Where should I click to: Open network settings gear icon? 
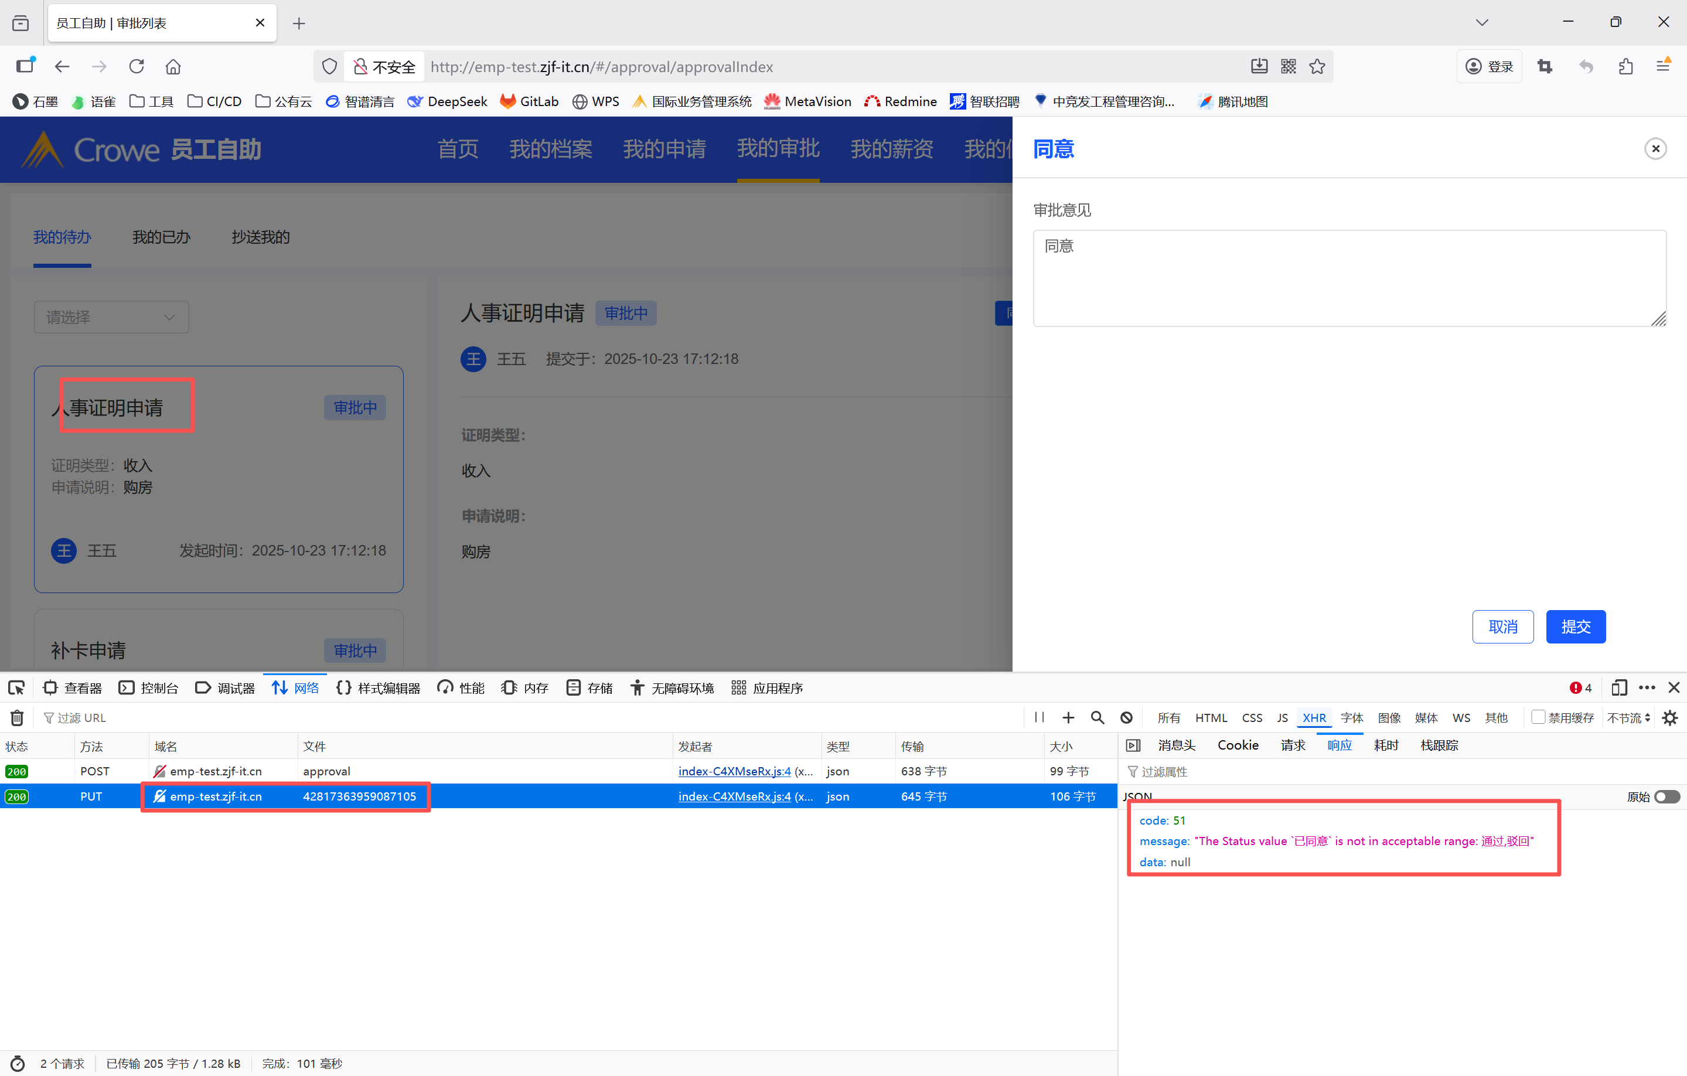[1670, 717]
